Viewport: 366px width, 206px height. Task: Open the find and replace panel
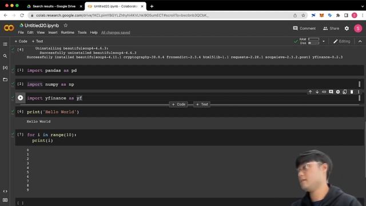5,56
